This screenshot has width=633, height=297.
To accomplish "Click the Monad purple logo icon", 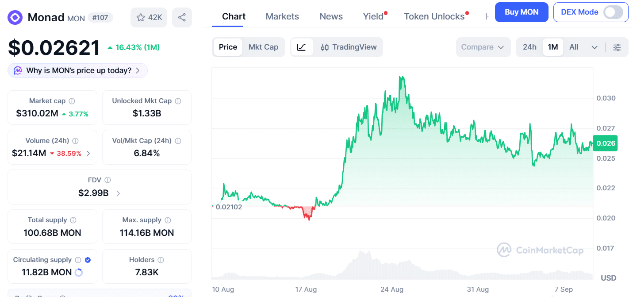I will coord(15,17).
